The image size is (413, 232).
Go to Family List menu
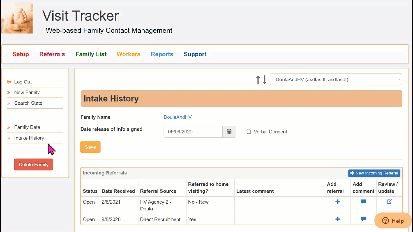91,54
